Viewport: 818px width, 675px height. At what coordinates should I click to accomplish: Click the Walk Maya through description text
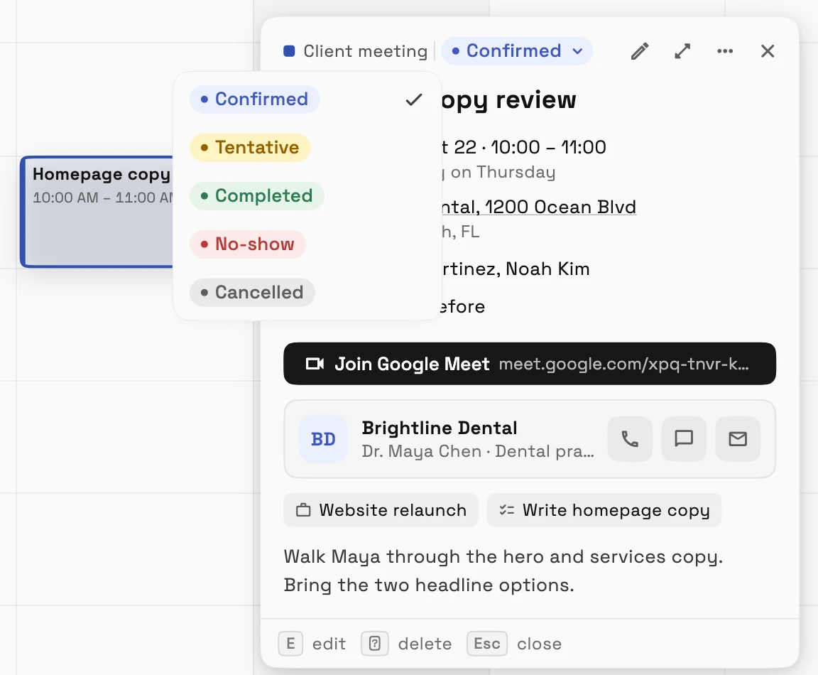click(x=503, y=571)
